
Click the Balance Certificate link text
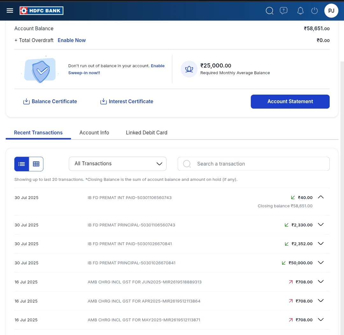(x=54, y=101)
